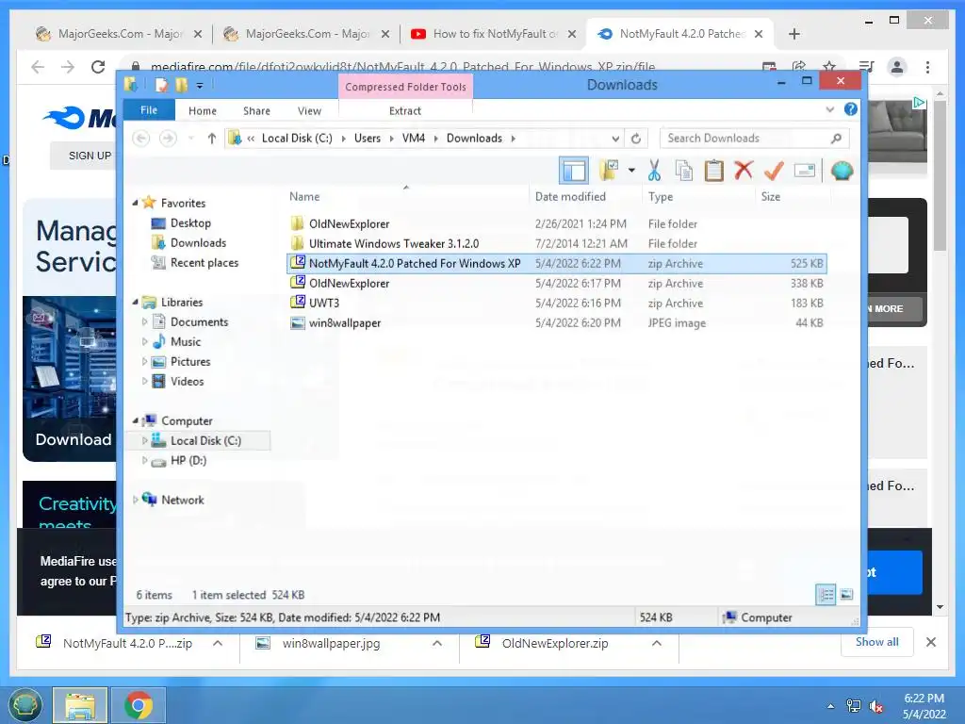Click the VM4 breadcrumb segment
Screen dimensions: 965x724
(414, 139)
